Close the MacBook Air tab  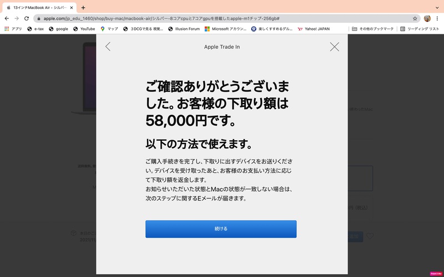72,8
